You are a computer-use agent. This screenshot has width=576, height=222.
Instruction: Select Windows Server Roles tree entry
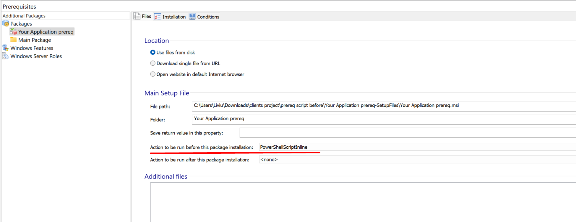[36, 56]
